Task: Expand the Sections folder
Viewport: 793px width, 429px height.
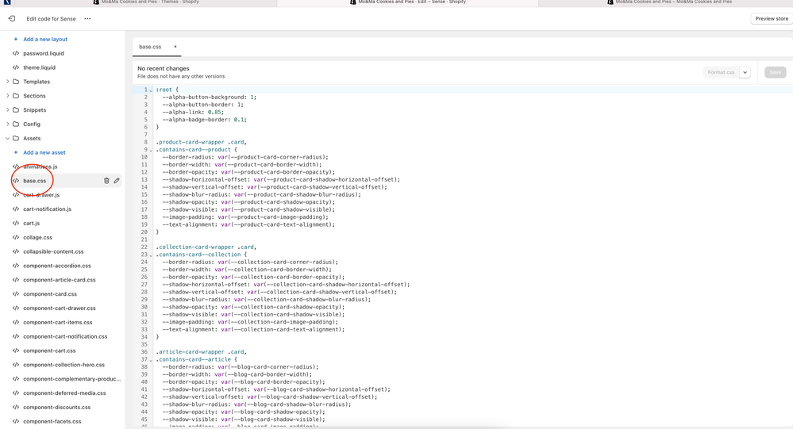Action: (x=8, y=96)
